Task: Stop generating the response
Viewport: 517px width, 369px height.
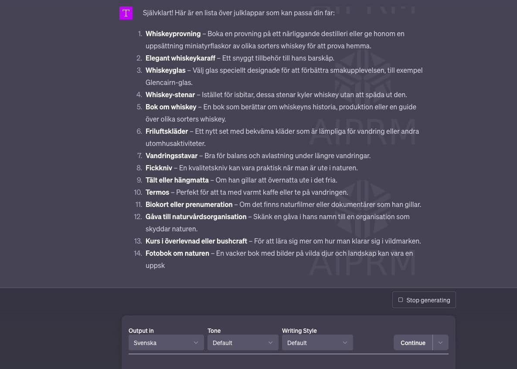Action: [424, 300]
